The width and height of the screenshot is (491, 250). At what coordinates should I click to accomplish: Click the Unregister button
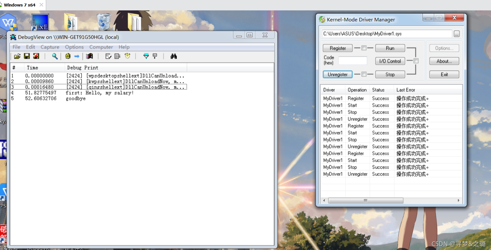pos(338,74)
